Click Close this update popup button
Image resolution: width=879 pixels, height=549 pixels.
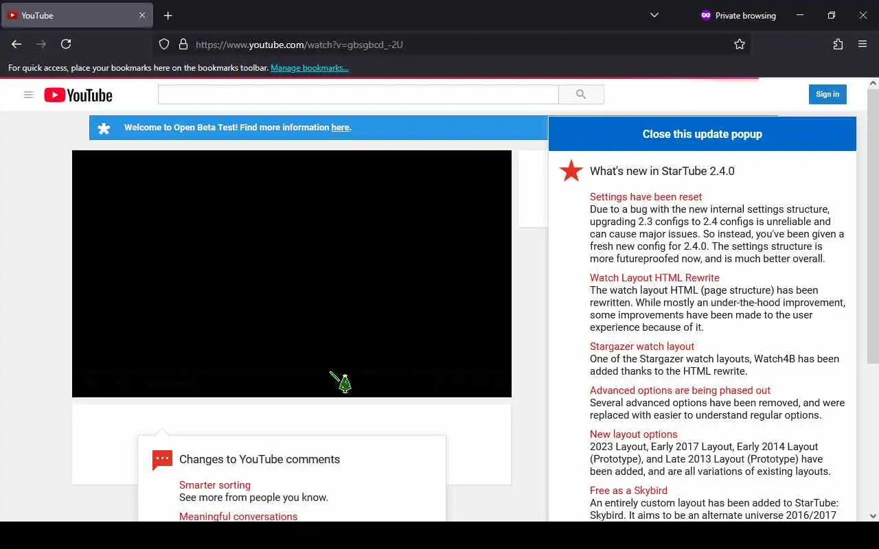[x=703, y=134]
